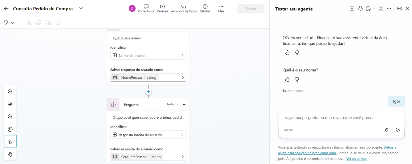Add node with the plus connector button
Screen dimensions: 412x164
(148, 92)
